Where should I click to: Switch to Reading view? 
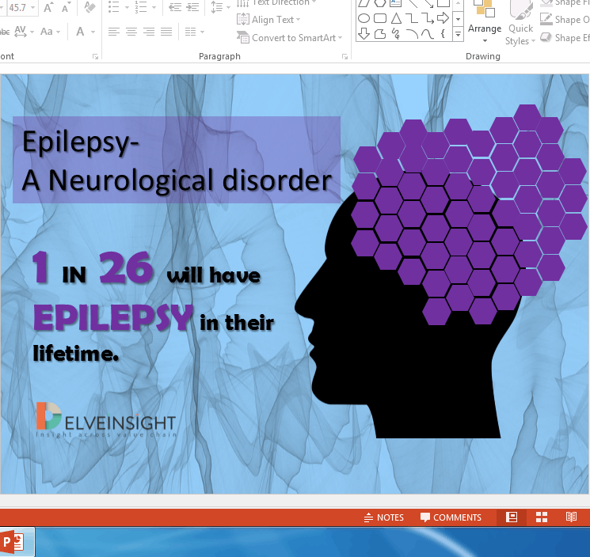(571, 517)
